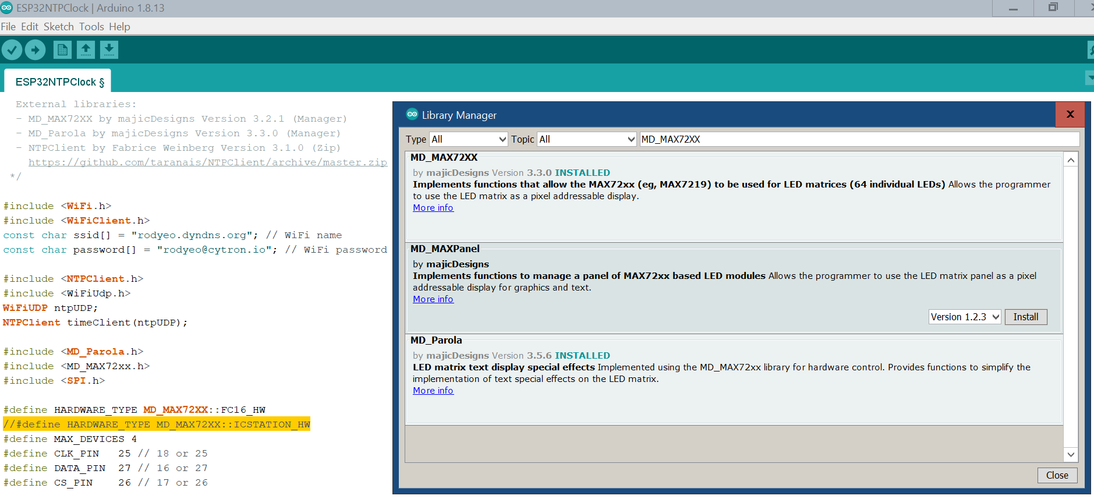The height and width of the screenshot is (499, 1094).
Task: Click the '#include <WiFiUdp.h>' line
Action: [67, 293]
